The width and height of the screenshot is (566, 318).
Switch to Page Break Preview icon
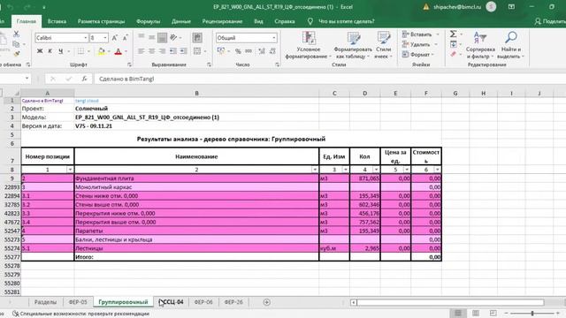[493, 313]
